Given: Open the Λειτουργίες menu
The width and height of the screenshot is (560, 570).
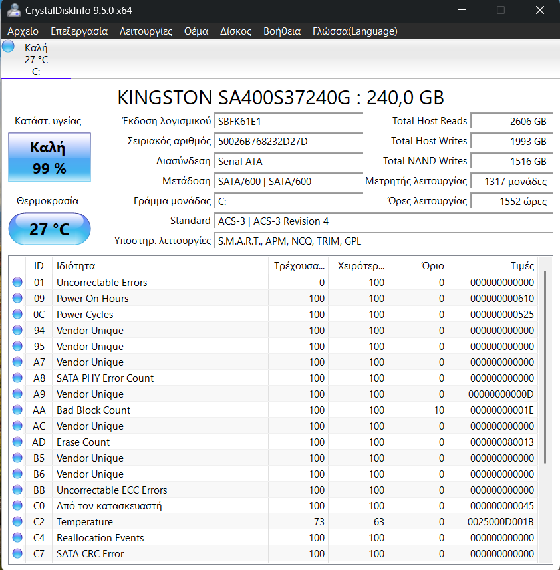Looking at the screenshot, I should click(146, 31).
